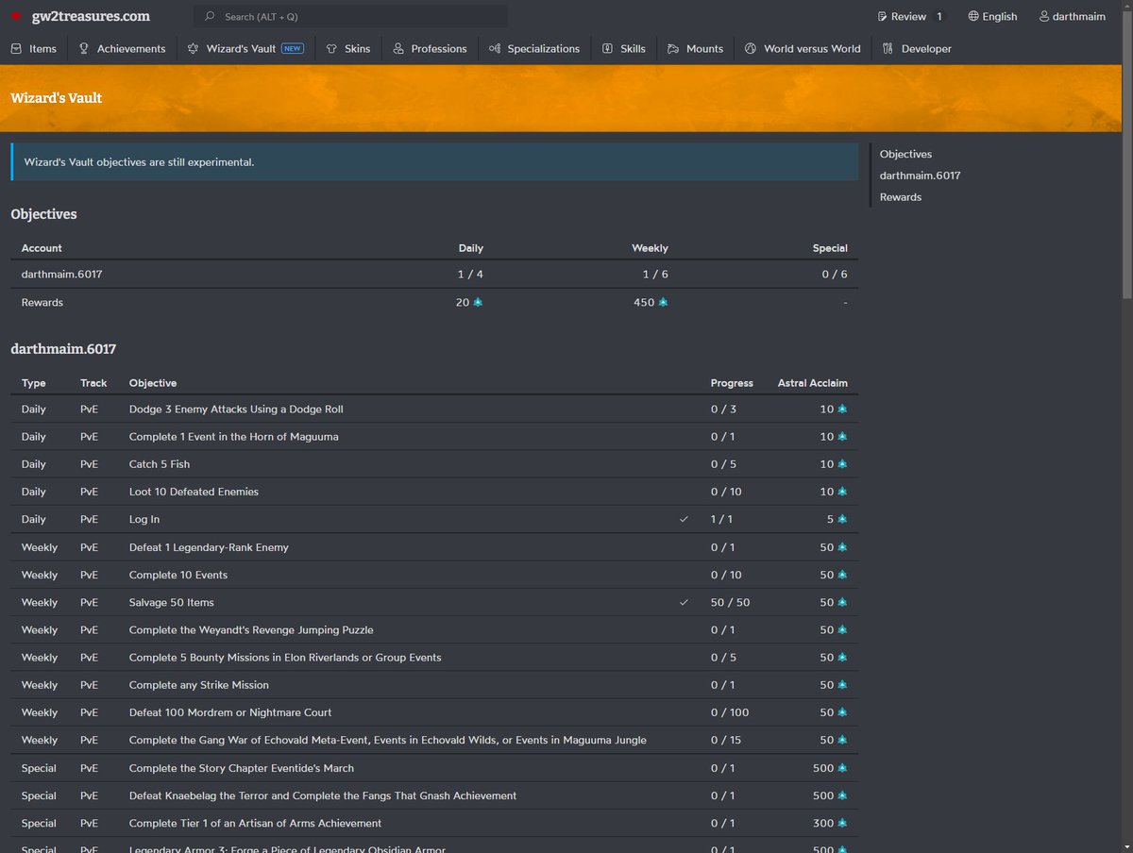Open the Skins section

point(348,48)
